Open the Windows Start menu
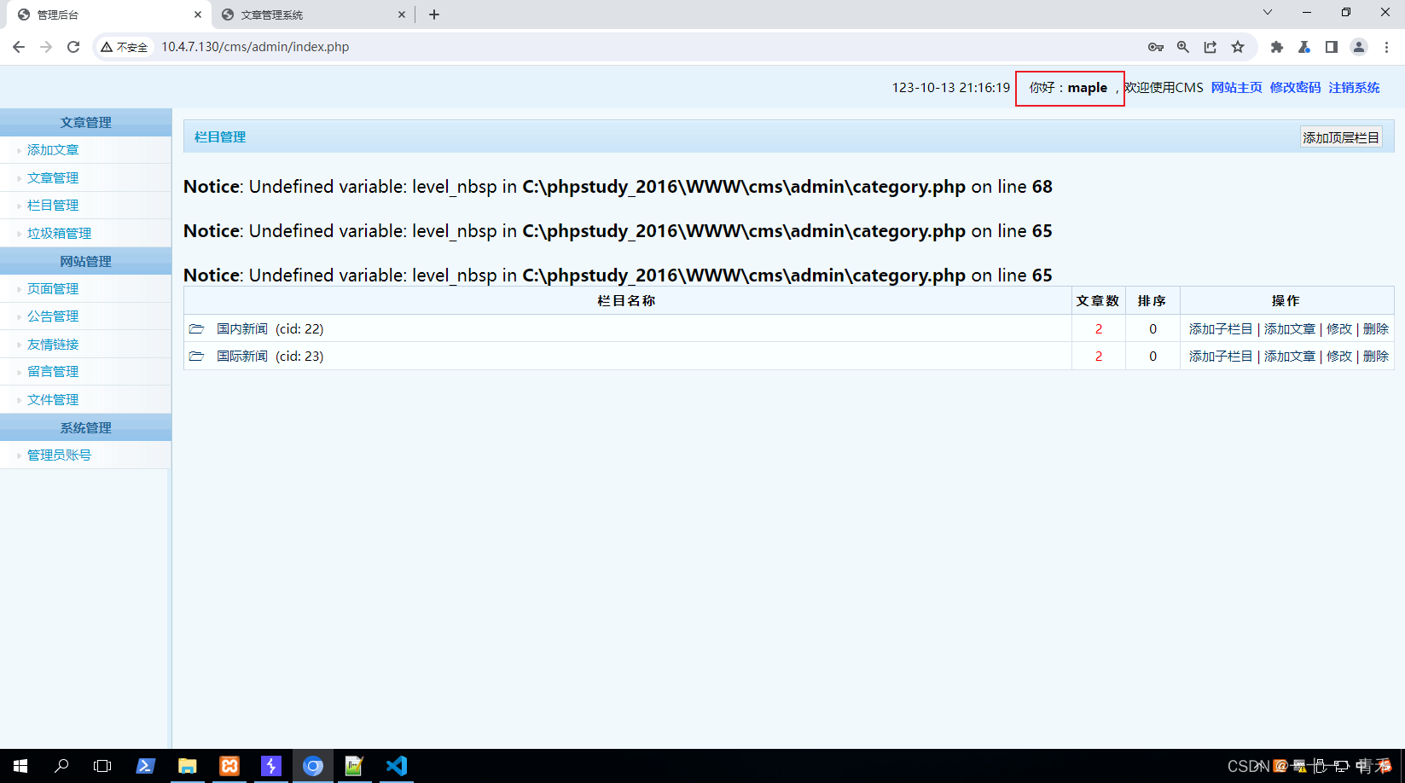 tap(20, 766)
